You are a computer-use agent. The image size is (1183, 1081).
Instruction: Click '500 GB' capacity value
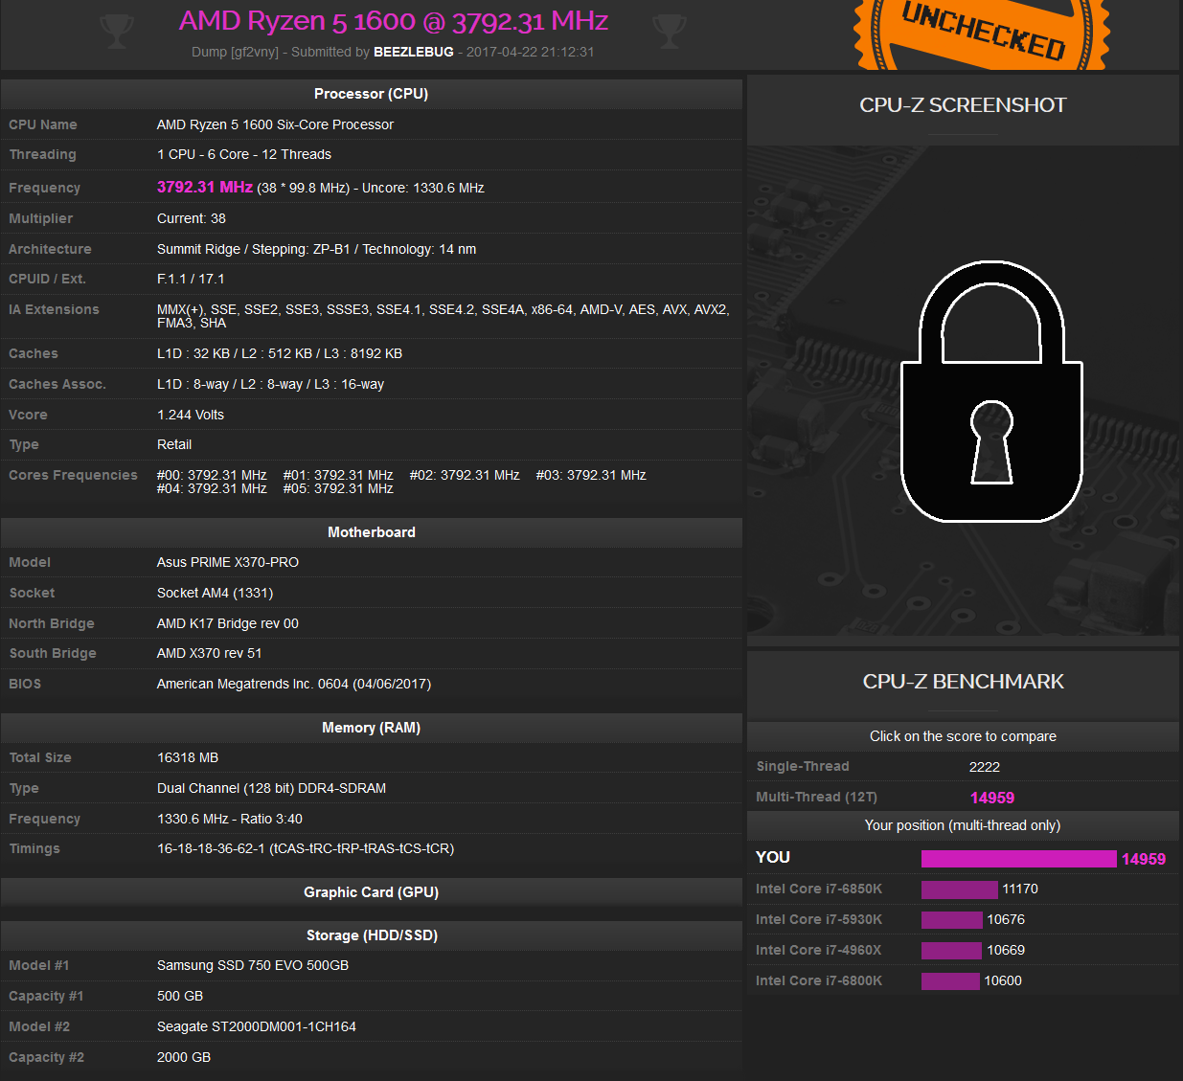pos(180,996)
